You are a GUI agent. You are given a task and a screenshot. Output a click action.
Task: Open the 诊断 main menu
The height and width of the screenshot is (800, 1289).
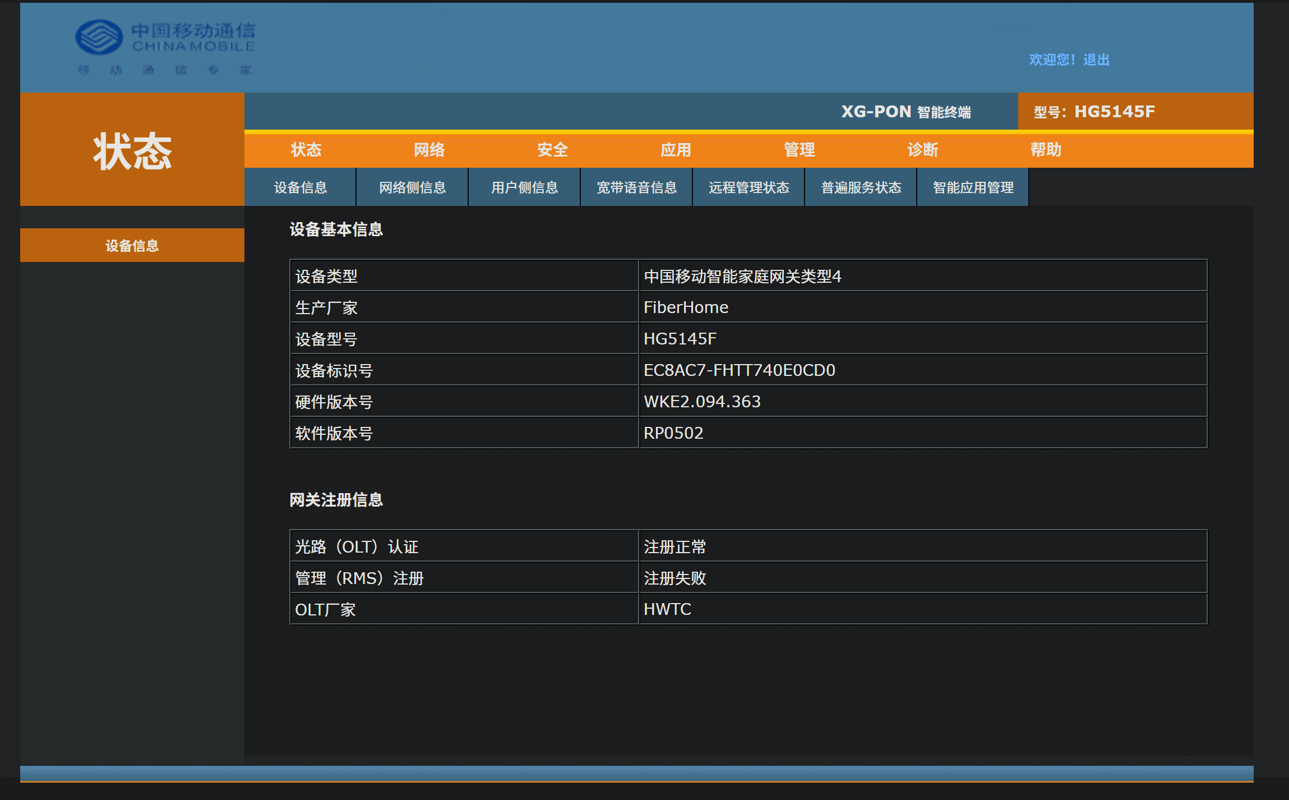(x=922, y=150)
